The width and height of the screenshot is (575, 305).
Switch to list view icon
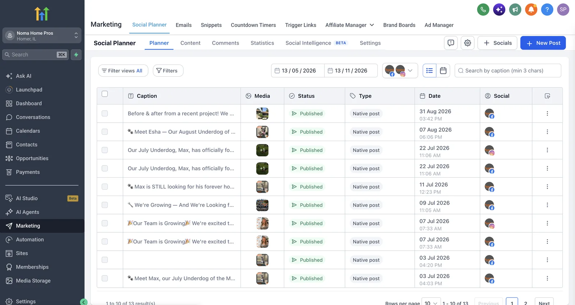click(429, 70)
